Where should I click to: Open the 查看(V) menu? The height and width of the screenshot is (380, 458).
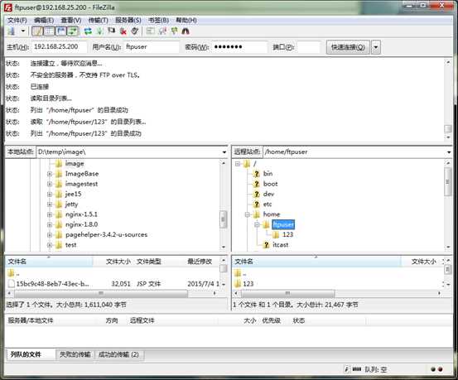(x=71, y=20)
